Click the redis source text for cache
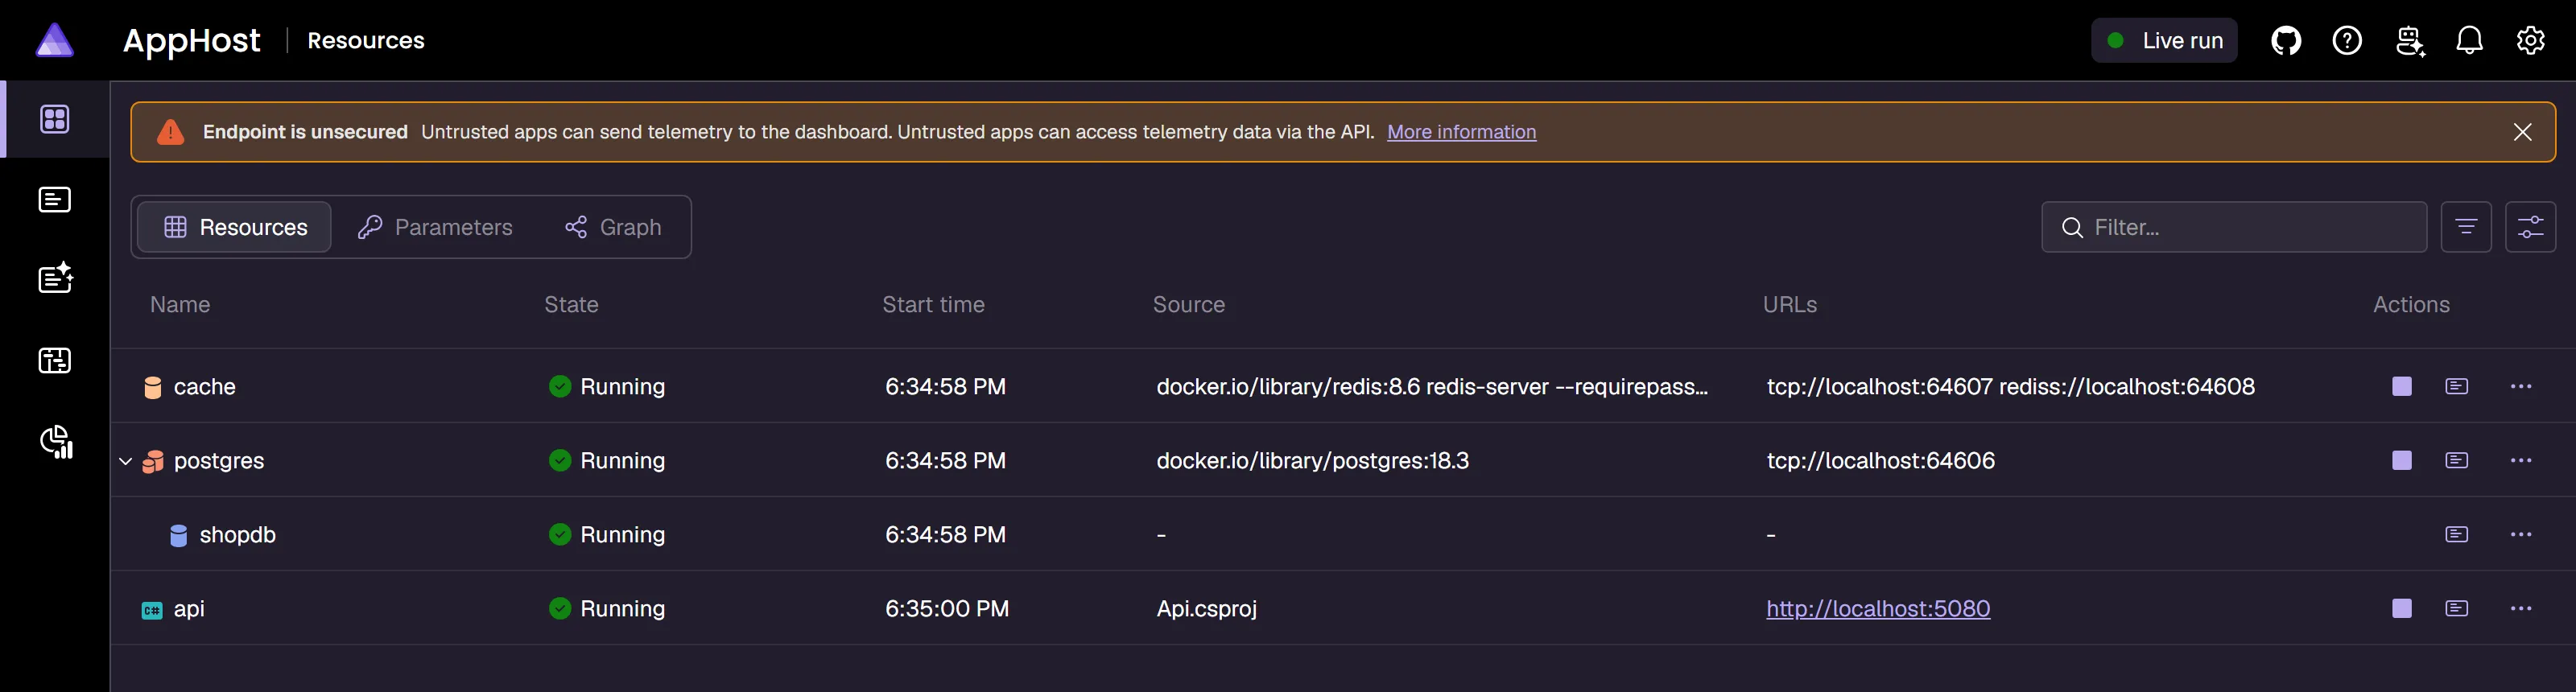Image resolution: width=2576 pixels, height=692 pixels. coord(1432,387)
